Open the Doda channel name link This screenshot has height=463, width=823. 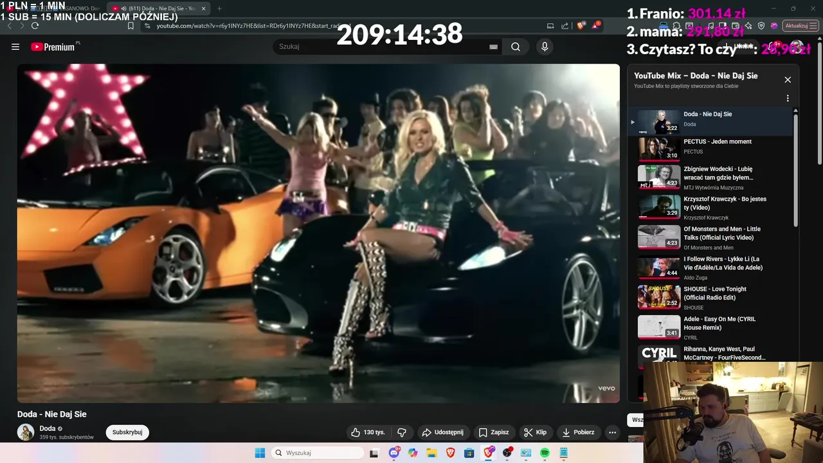tap(48, 428)
